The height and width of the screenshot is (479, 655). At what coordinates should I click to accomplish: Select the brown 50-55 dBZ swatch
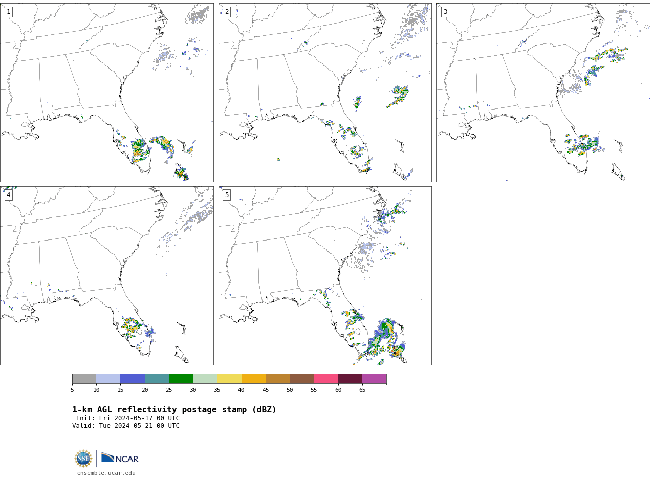point(301,379)
